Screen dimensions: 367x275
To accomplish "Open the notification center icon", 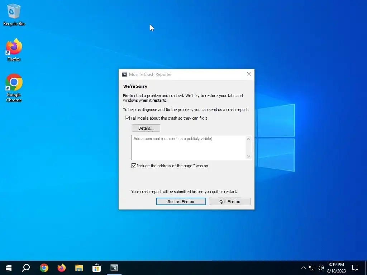I will (x=355, y=268).
